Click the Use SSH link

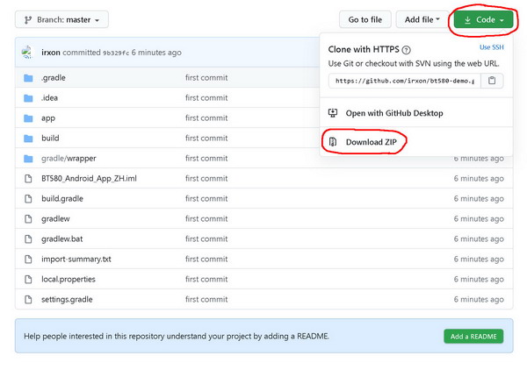(x=491, y=47)
